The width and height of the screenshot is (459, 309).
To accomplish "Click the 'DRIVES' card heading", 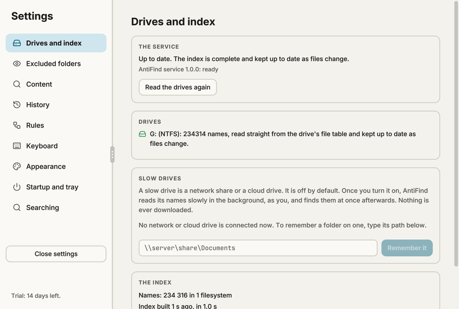I will pos(150,122).
